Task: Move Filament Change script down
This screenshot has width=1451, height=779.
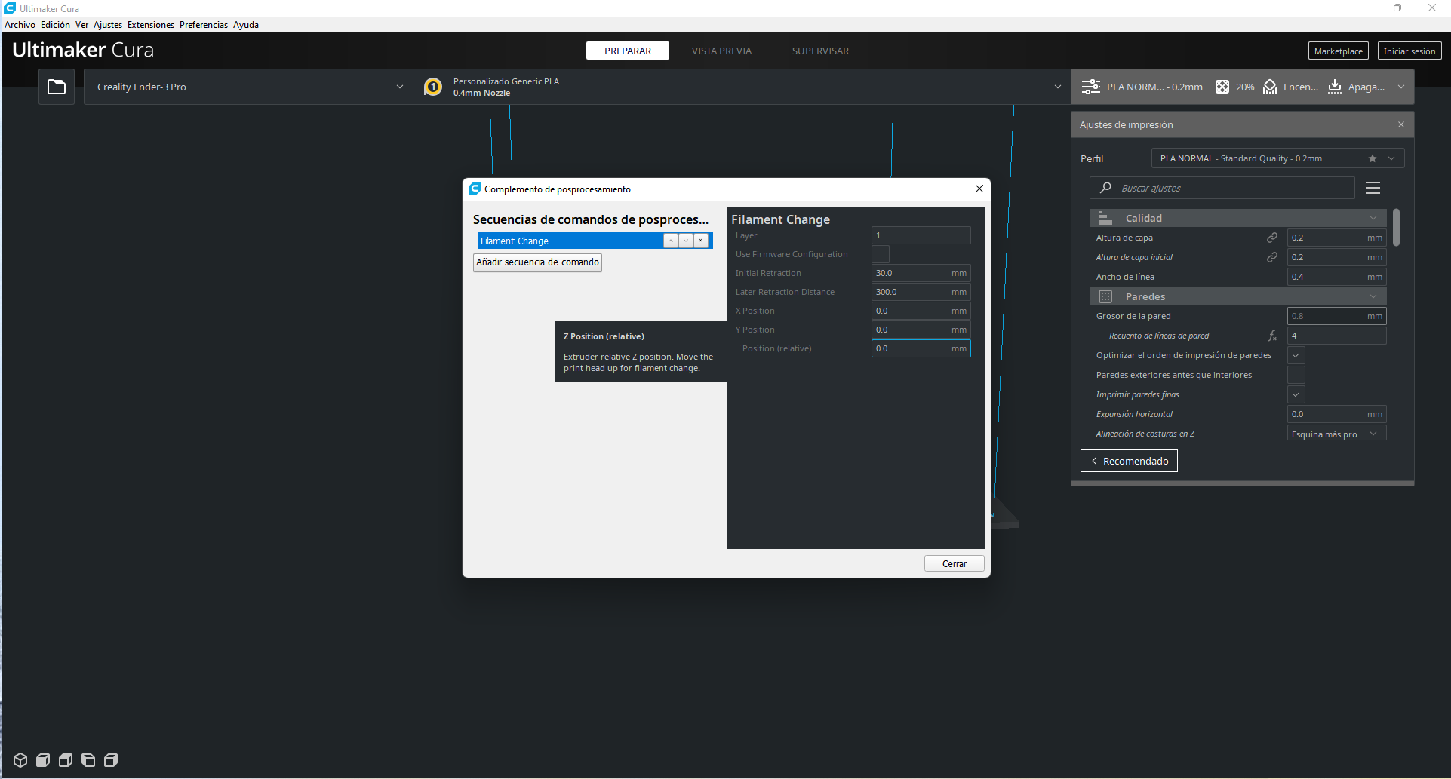Action: pos(686,241)
